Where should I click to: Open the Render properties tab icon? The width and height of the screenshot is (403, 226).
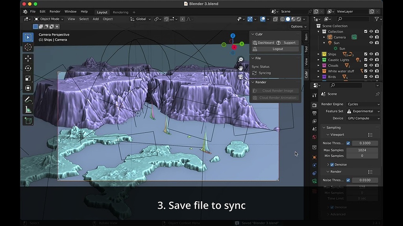tap(314, 105)
